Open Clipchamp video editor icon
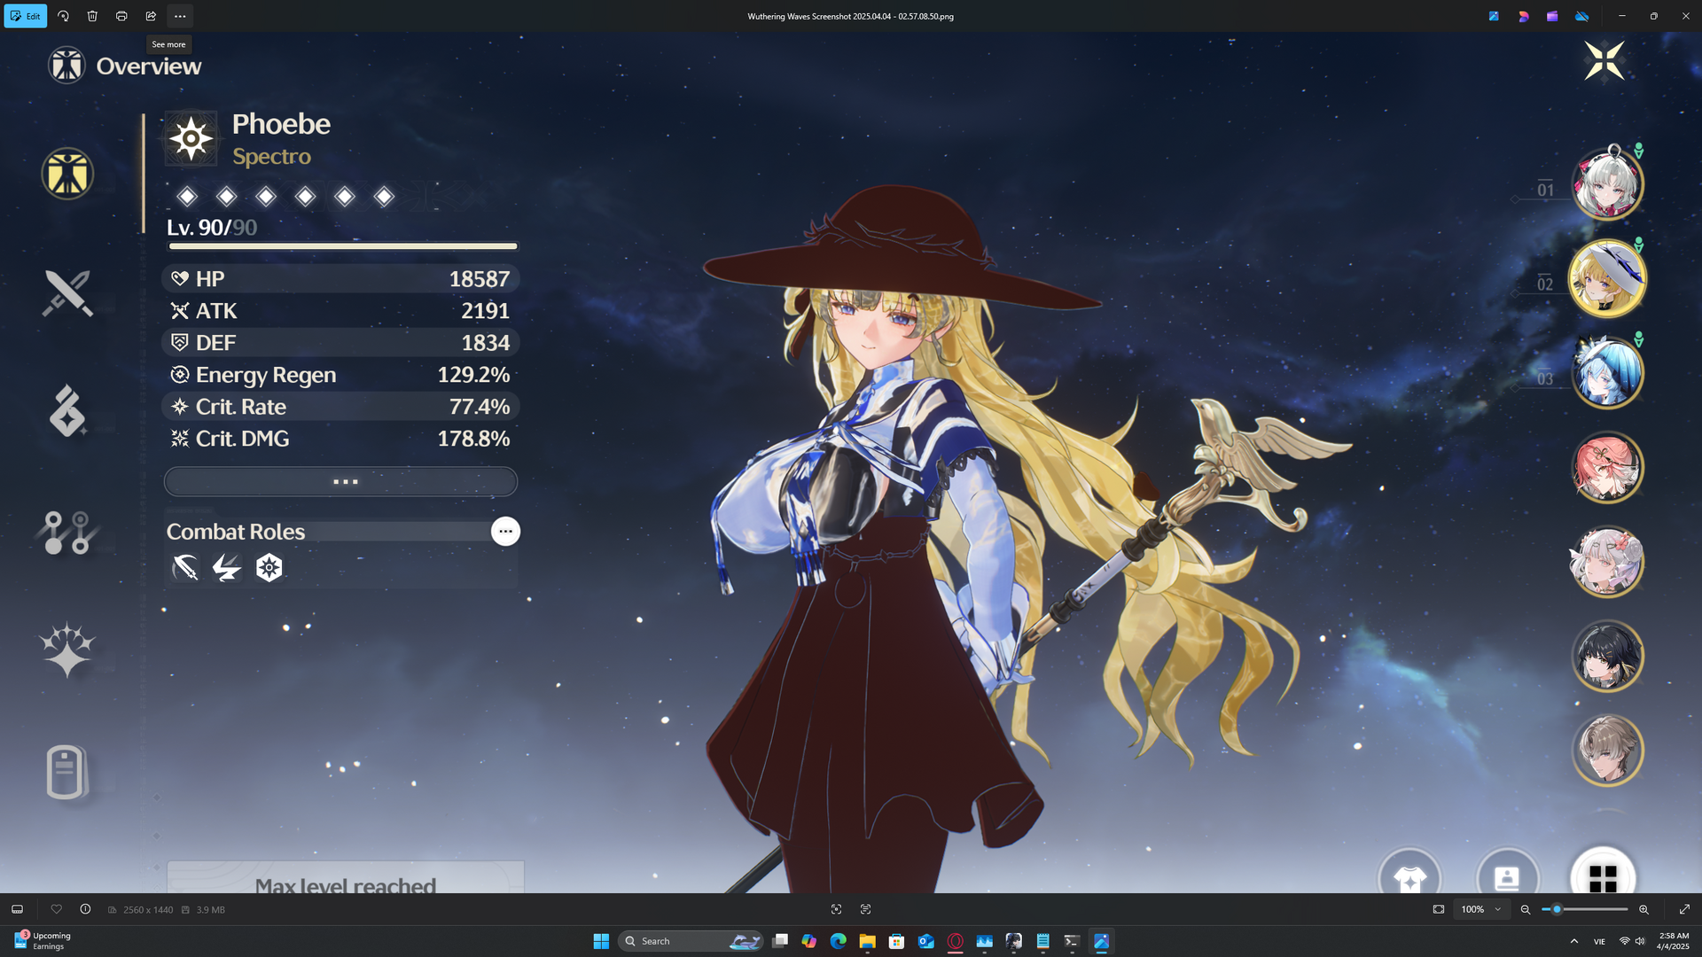Image resolution: width=1702 pixels, height=957 pixels. click(x=1552, y=16)
